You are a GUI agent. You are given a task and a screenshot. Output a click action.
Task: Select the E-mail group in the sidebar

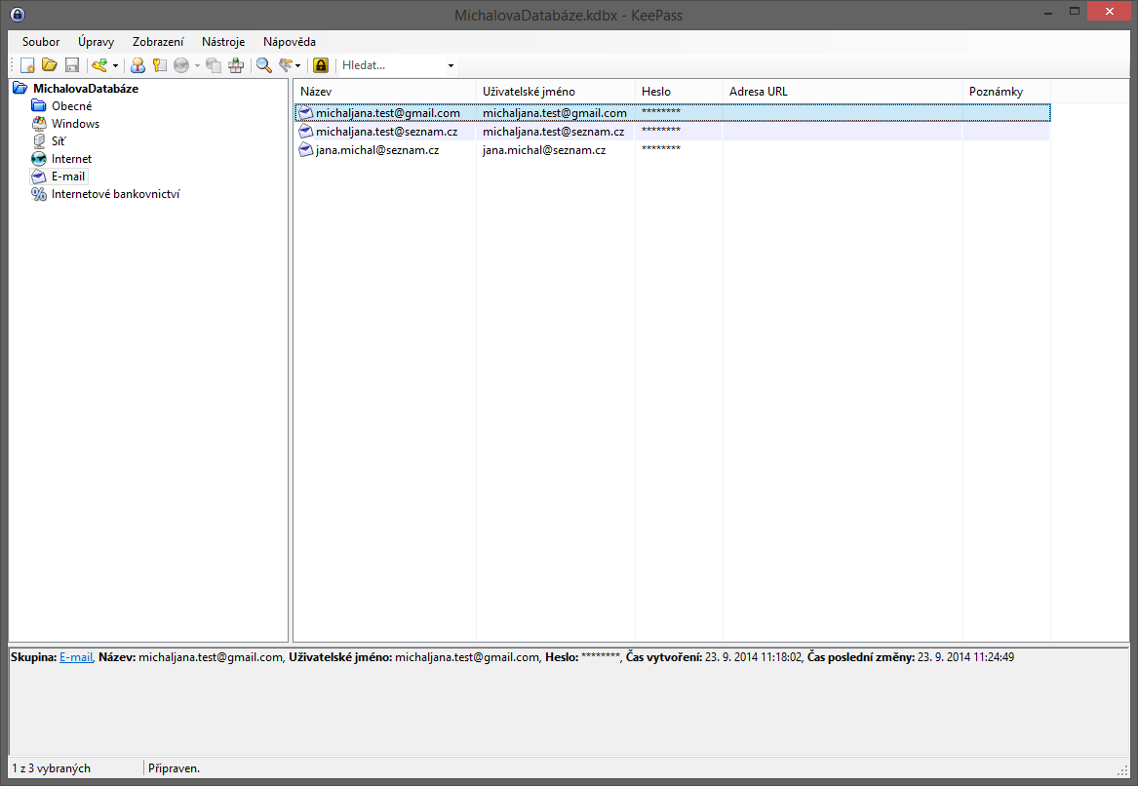point(65,176)
